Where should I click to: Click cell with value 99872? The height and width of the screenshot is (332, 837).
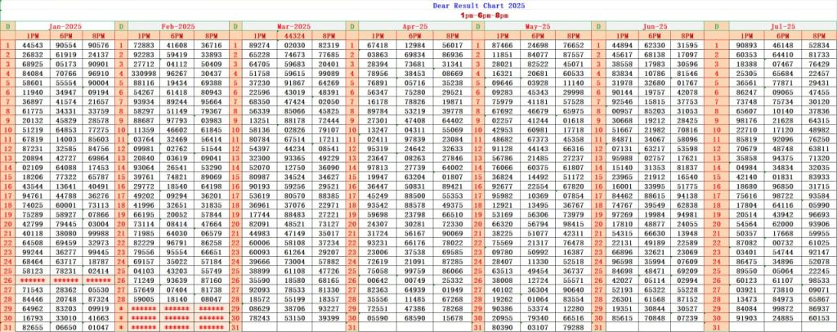pyautogui.click(x=783, y=308)
